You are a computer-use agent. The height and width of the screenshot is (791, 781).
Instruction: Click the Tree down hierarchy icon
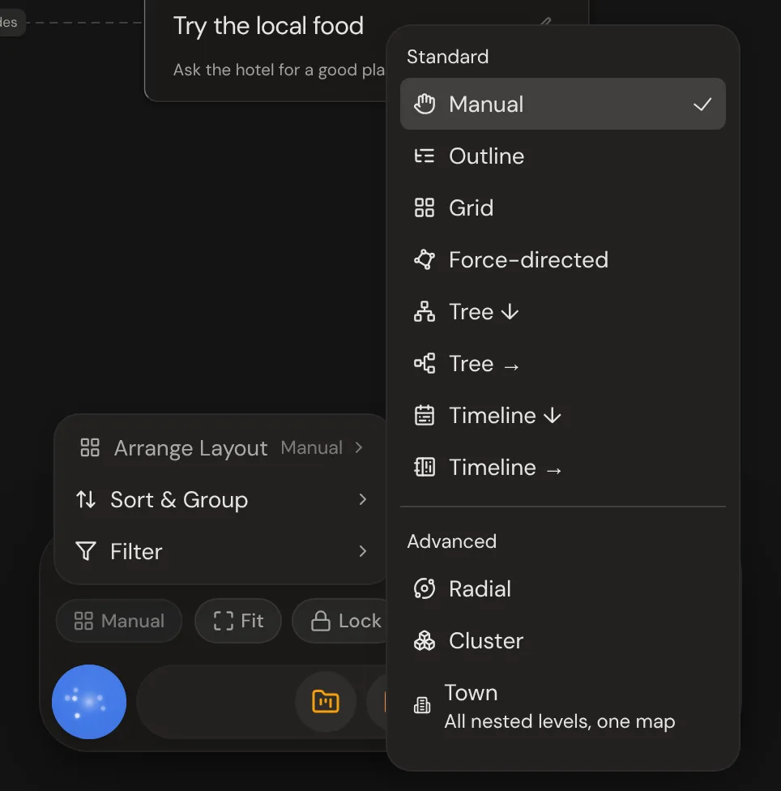point(424,311)
